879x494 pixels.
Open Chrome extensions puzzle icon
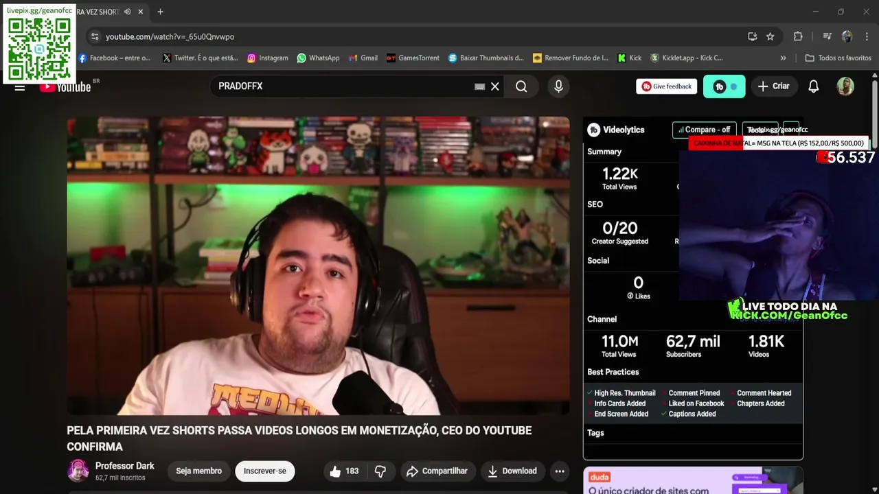pyautogui.click(x=797, y=36)
